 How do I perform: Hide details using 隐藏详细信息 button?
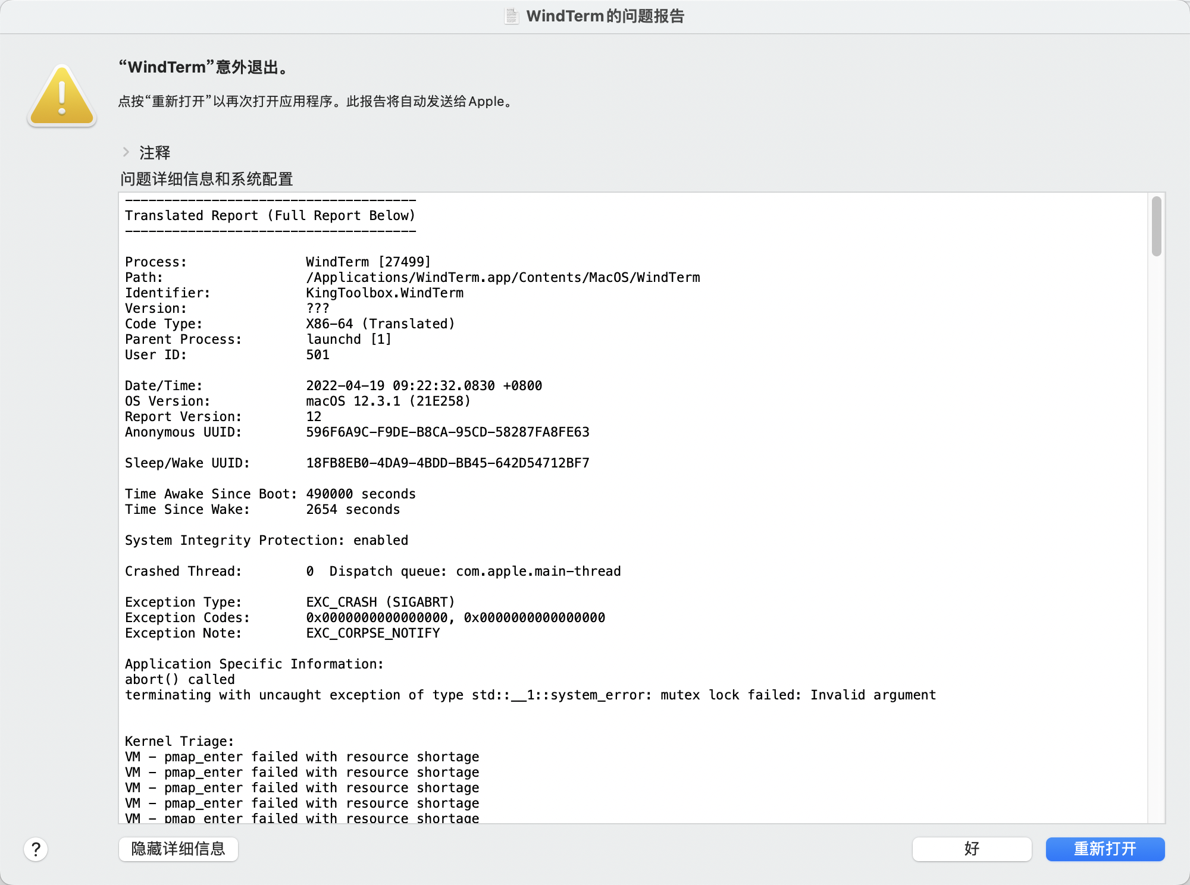point(178,849)
